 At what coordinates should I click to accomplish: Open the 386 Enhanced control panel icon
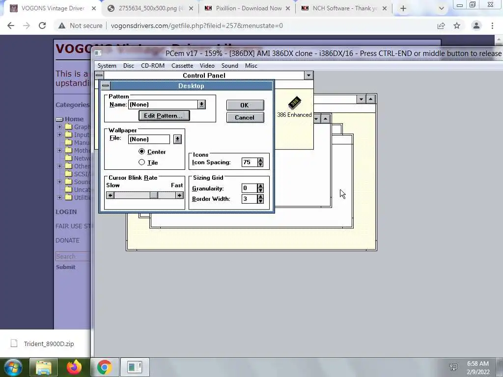294,107
